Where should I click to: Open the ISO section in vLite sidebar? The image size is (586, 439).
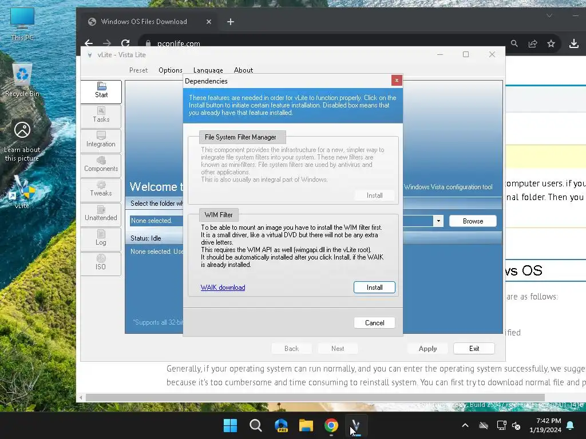pyautogui.click(x=101, y=264)
